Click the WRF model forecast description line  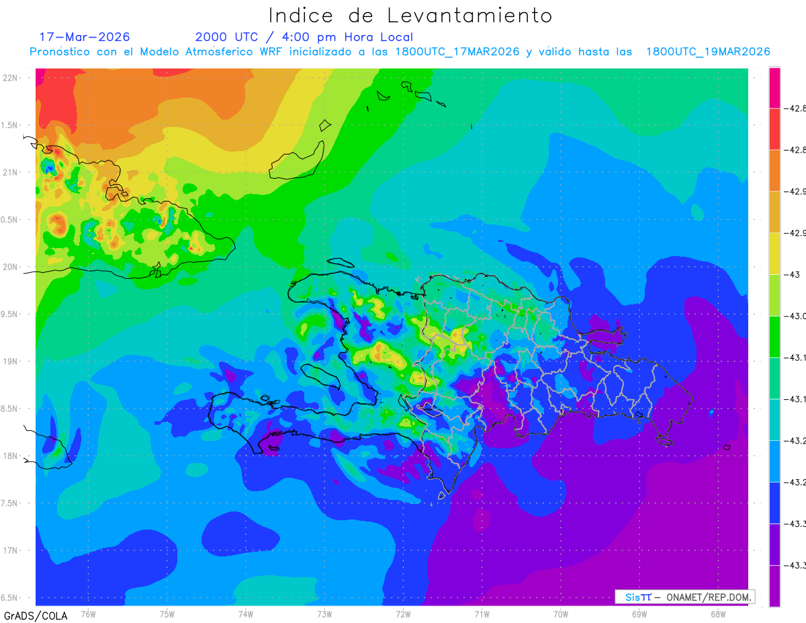[x=400, y=52]
